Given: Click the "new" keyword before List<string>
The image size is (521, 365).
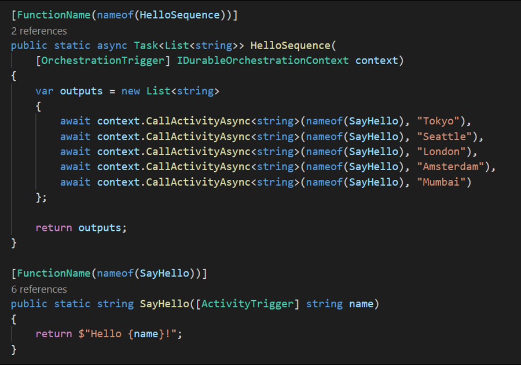Looking at the screenshot, I should point(130,91).
